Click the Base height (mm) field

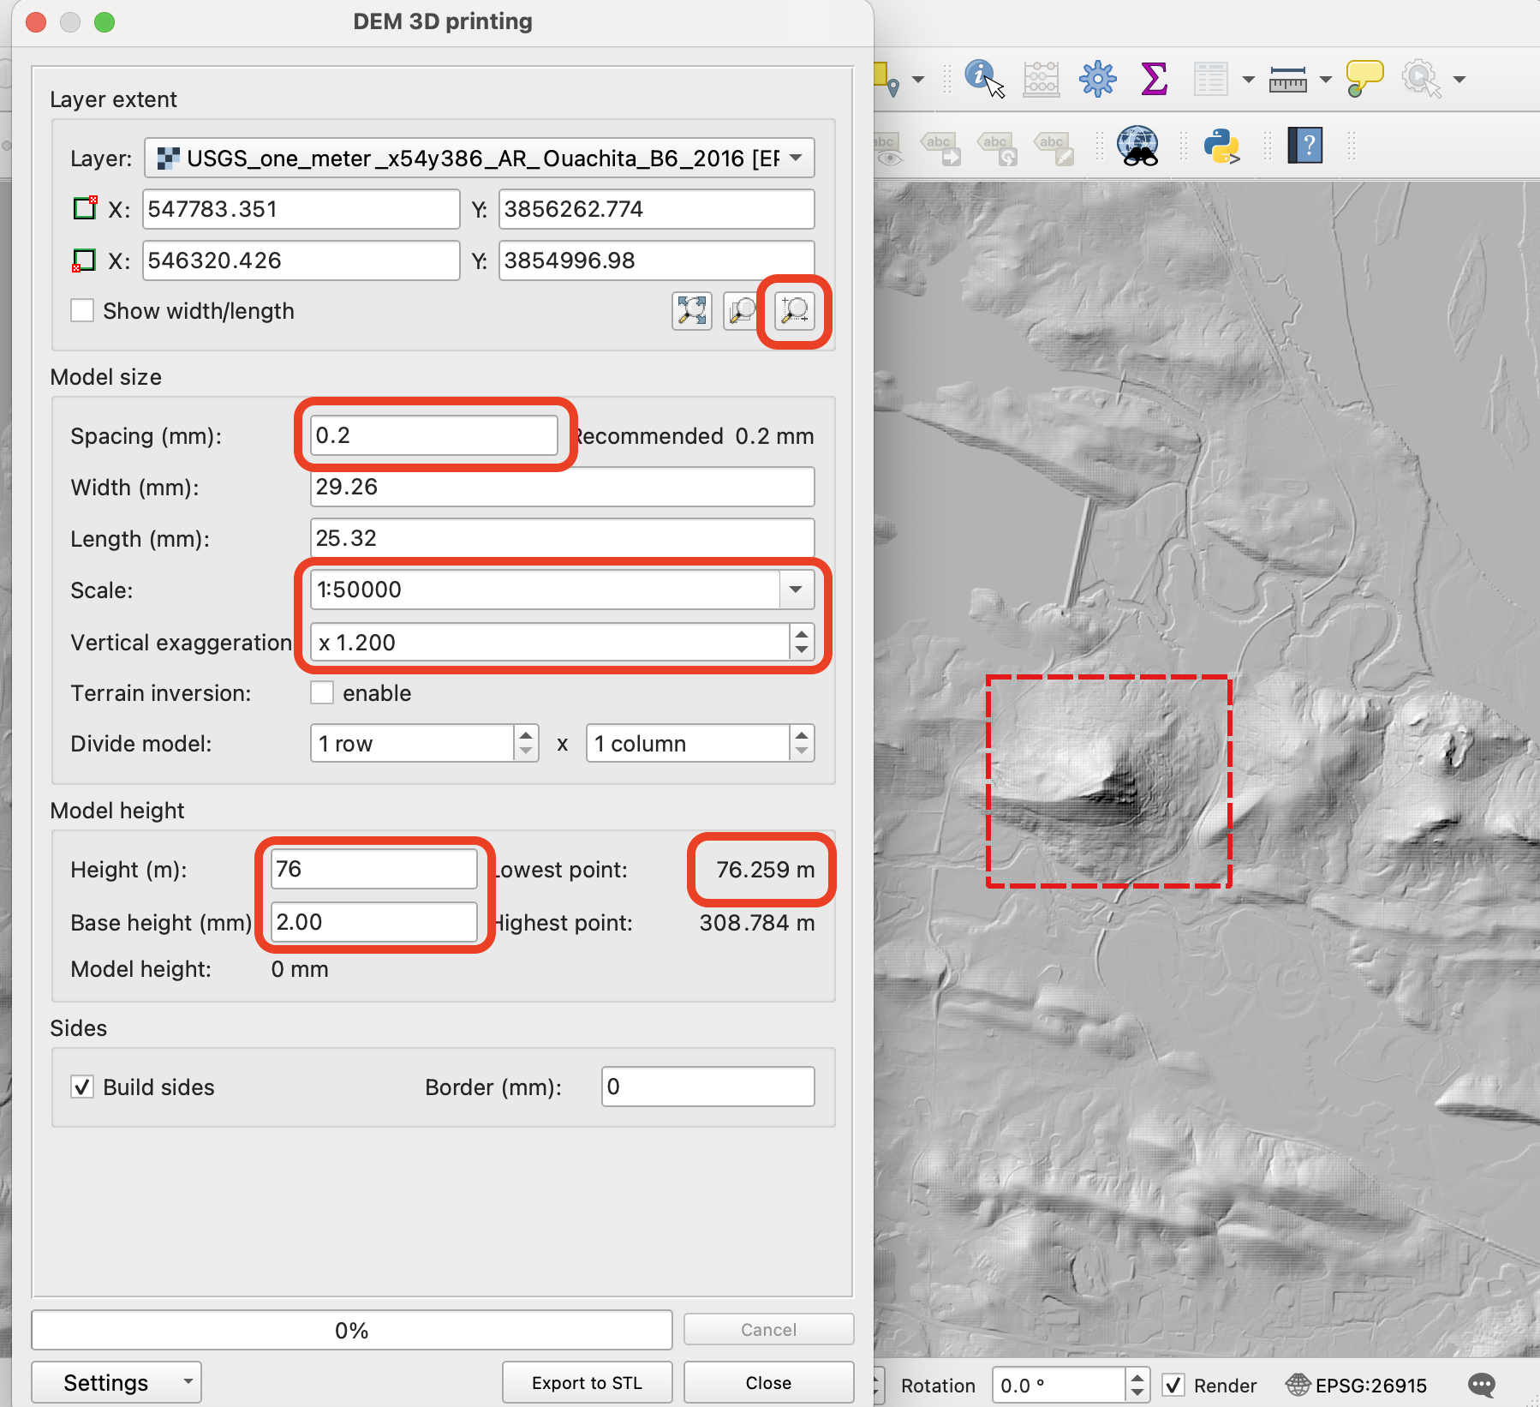374,922
